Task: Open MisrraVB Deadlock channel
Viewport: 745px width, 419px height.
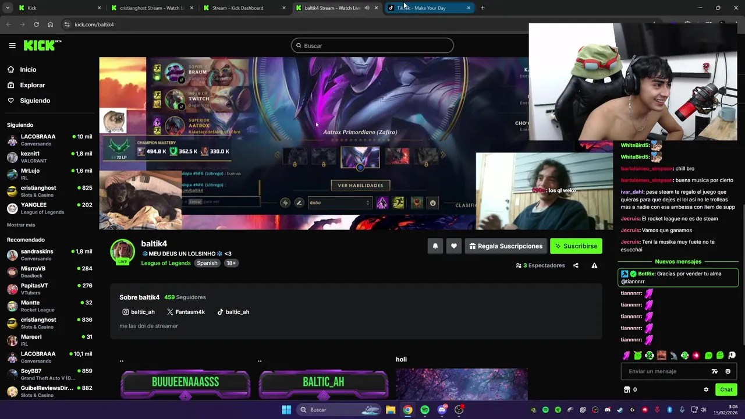Action: (49, 272)
